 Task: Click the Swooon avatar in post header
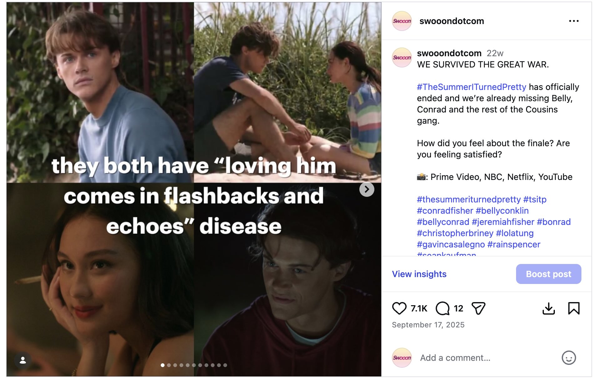pos(402,21)
